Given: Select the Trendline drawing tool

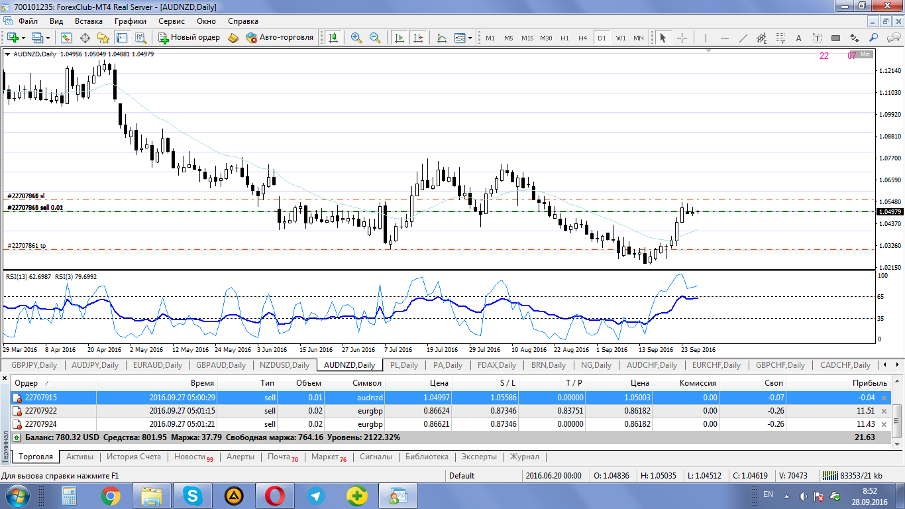Looking at the screenshot, I should click(743, 38).
